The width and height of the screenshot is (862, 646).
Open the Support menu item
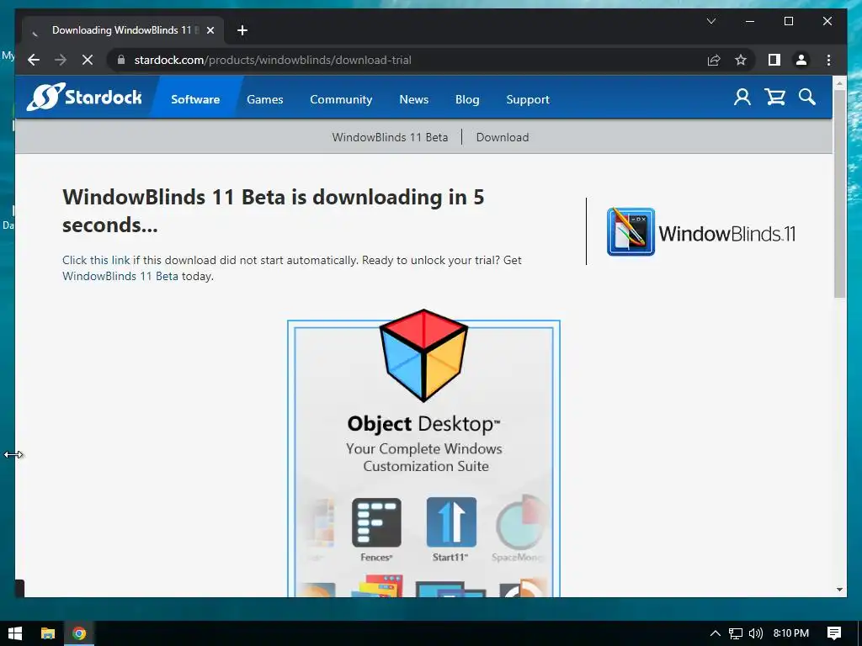[x=528, y=99]
